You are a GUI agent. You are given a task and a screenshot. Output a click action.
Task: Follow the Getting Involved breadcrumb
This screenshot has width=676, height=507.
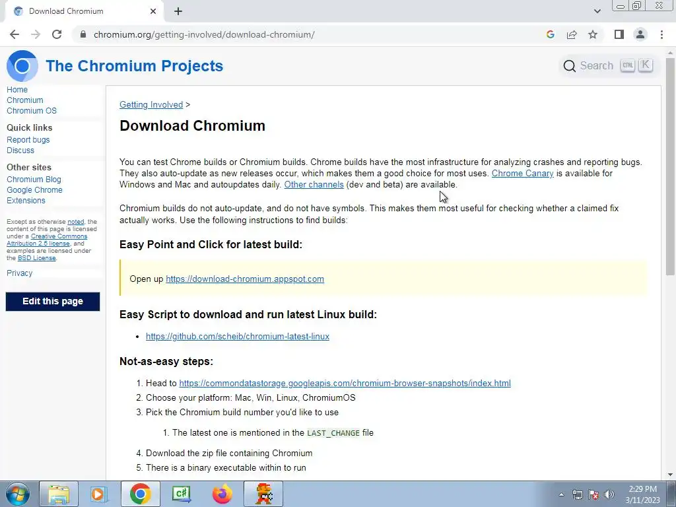[151, 105]
